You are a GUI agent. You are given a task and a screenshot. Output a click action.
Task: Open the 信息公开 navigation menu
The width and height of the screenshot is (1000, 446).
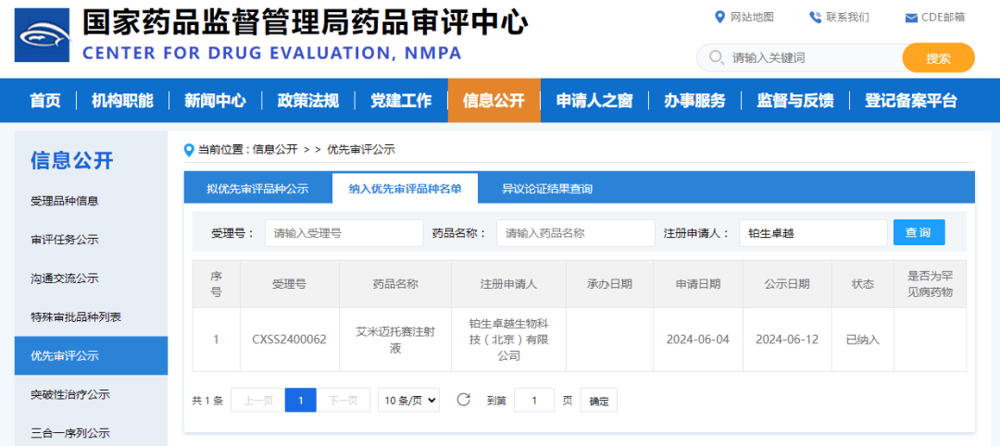494,101
